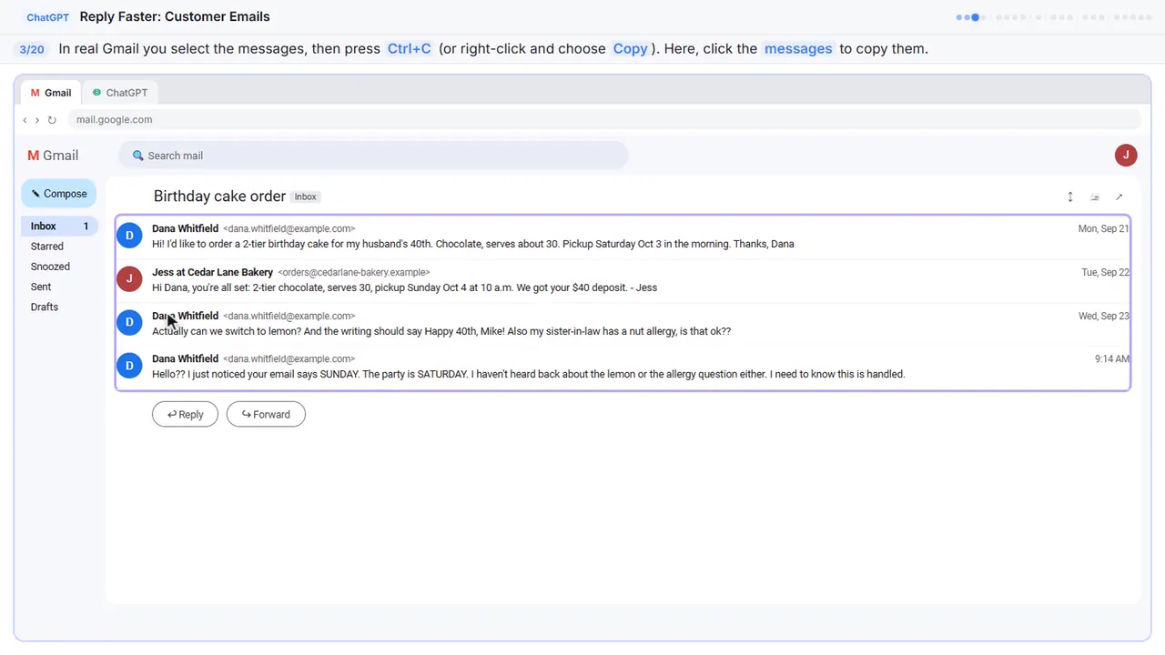Screen dimensions: 1165x655
Task: Click Dana's avatar on the 9:14 AM message
Action: [129, 366]
